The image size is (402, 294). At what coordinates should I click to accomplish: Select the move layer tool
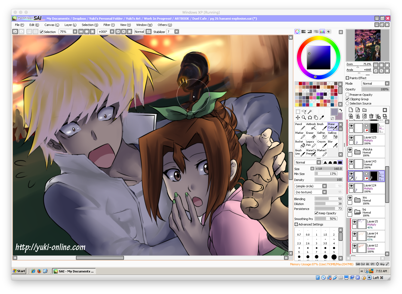click(x=298, y=117)
